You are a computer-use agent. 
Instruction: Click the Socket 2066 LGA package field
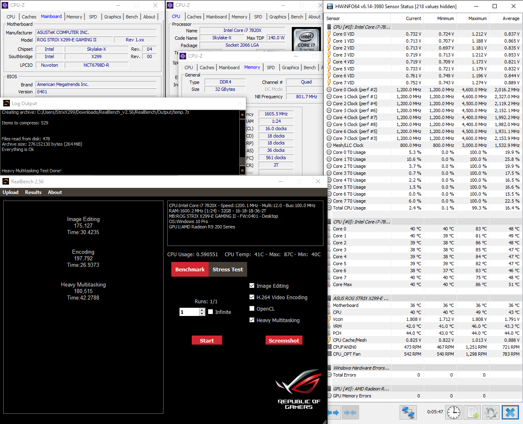[x=242, y=45]
